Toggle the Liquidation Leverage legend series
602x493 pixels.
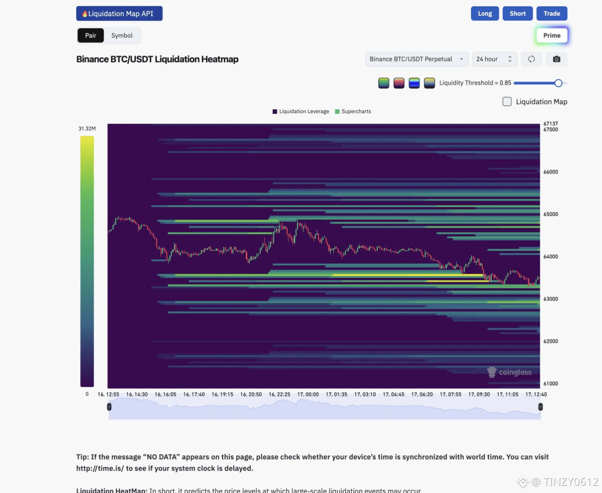pyautogui.click(x=301, y=112)
